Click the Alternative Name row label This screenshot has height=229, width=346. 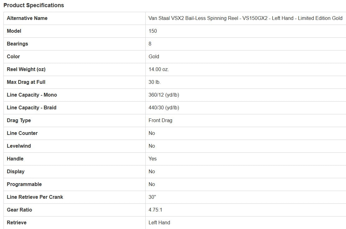[27, 18]
